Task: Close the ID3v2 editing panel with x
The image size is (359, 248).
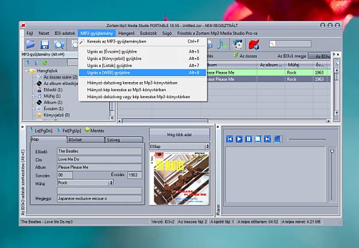Action: tap(23, 127)
